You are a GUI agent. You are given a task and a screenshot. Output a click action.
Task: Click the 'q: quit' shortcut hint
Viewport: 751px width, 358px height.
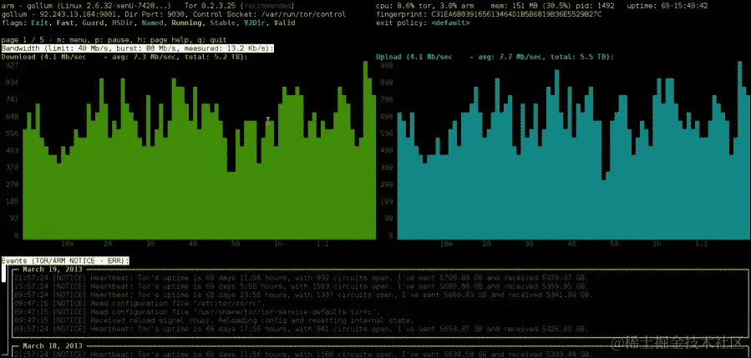click(211, 40)
